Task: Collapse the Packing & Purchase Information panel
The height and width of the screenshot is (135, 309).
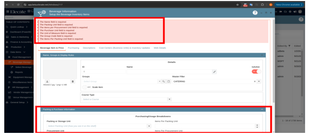Action: [262, 109]
